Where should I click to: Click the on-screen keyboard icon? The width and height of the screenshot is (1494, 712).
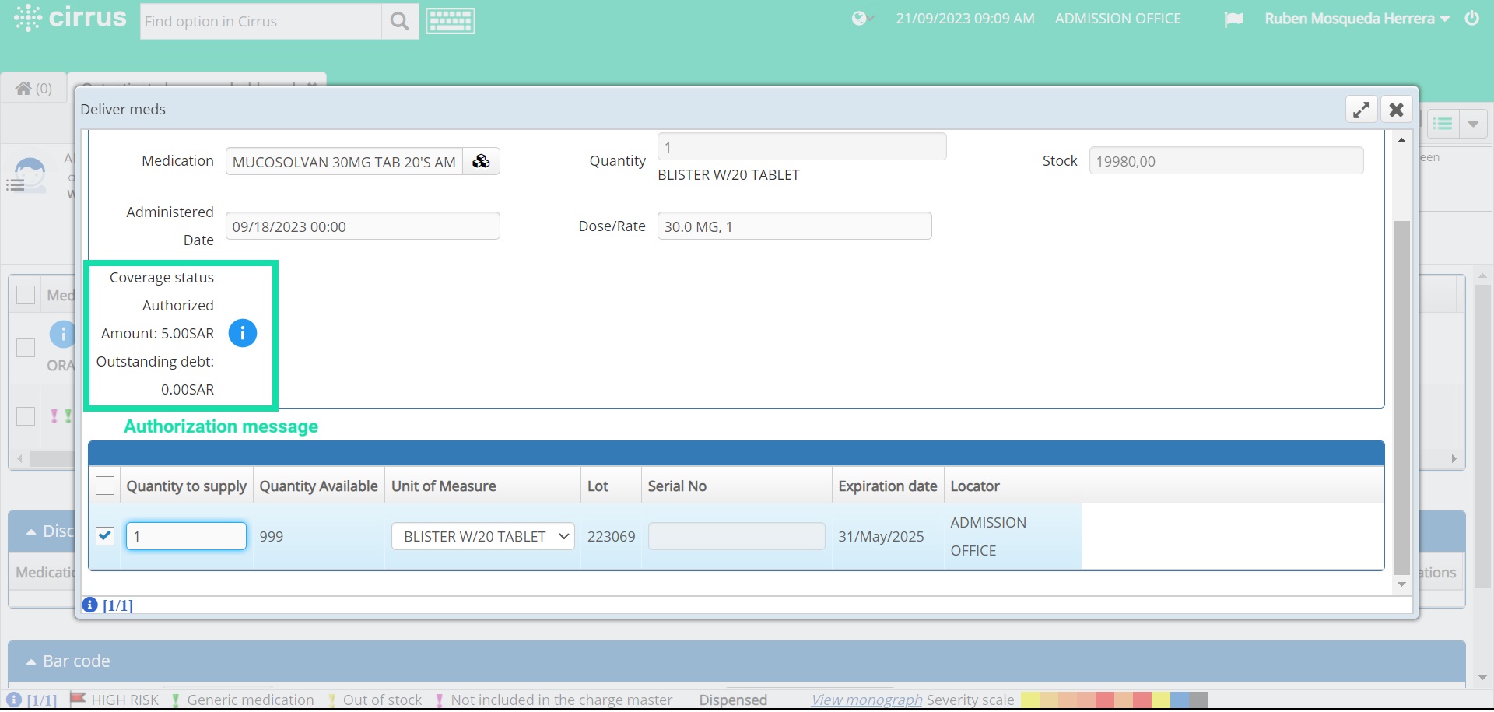click(450, 21)
